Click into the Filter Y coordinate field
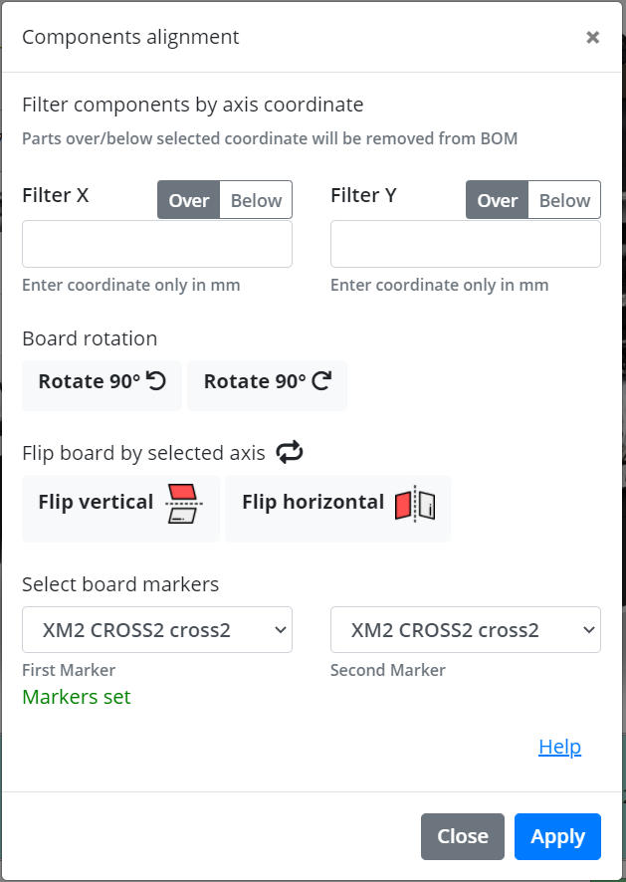Screen dimensions: 626x882 (x=466, y=244)
